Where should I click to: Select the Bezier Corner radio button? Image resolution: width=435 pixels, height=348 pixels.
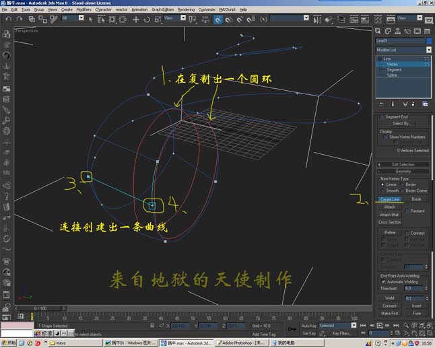coord(402,190)
